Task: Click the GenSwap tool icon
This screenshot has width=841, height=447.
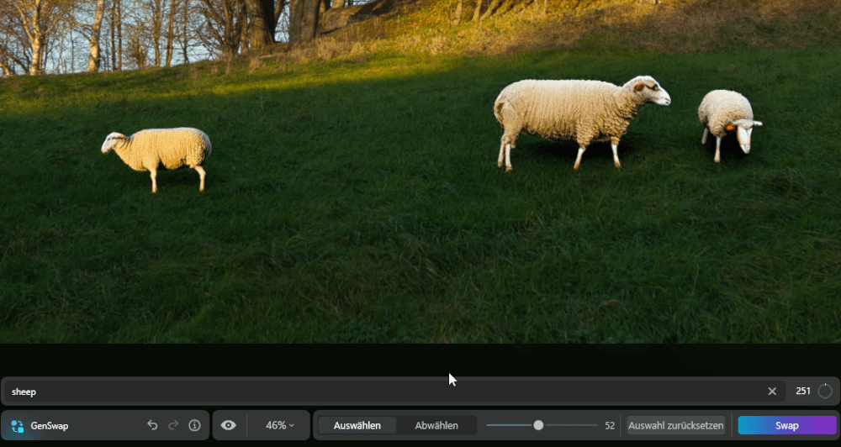Action: coord(17,426)
